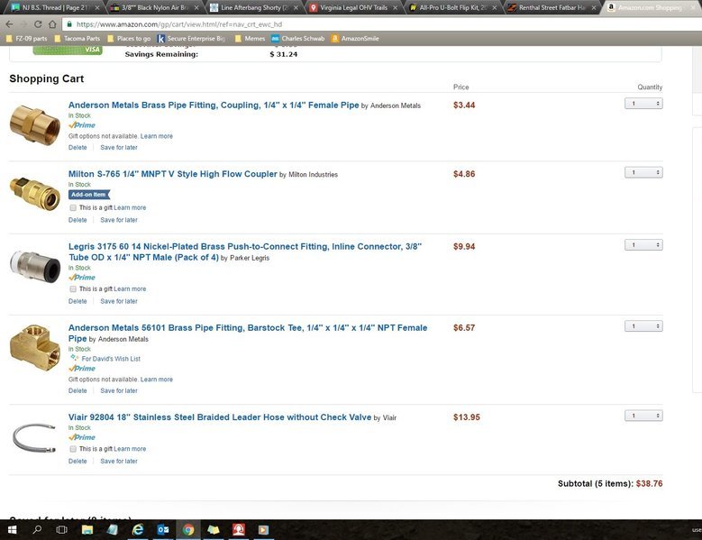Check 'This is a gift' for Milton coupler
Viewport: 702px width, 540px height.
[73, 207]
